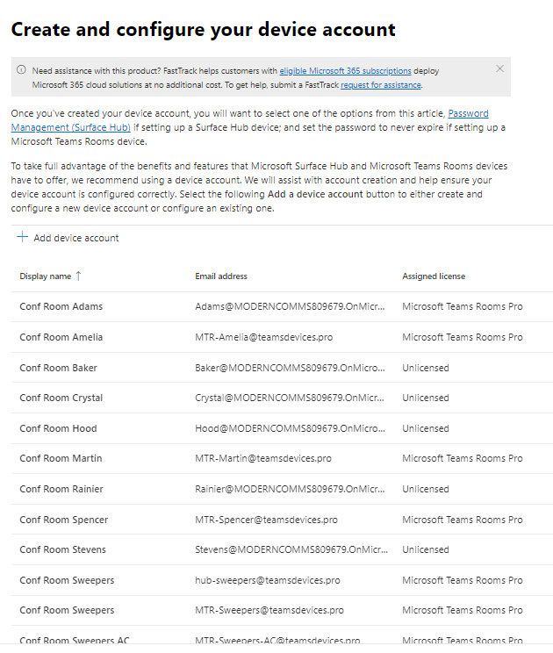Click the hub-sweepers@teamsdevices.pro email address
553x653 pixels.
[267, 580]
